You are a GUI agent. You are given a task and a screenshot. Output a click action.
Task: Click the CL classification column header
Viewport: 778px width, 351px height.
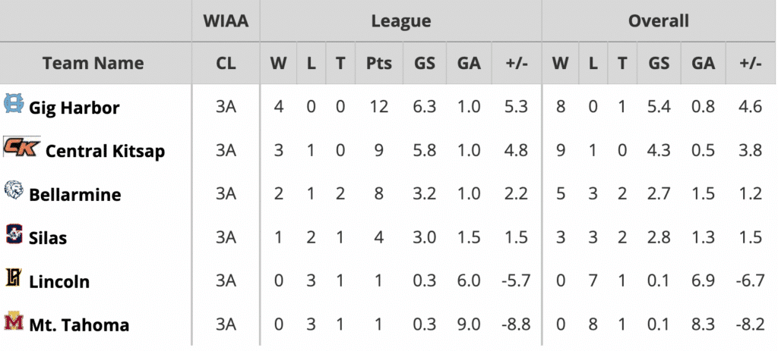point(226,63)
